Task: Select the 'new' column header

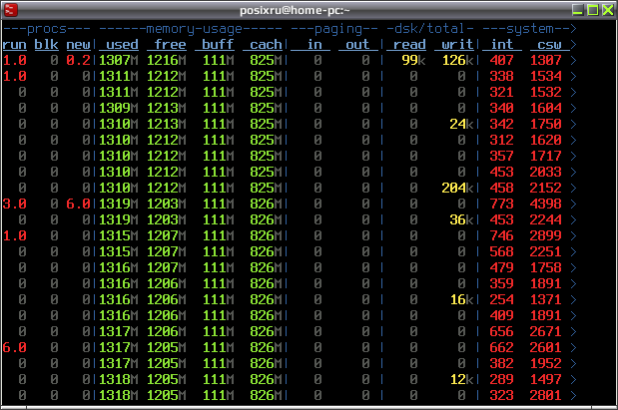Action: 79,45
